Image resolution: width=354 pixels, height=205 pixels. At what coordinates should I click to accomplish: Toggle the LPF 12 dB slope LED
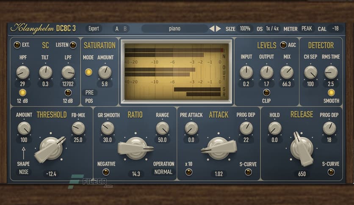(x=68, y=93)
